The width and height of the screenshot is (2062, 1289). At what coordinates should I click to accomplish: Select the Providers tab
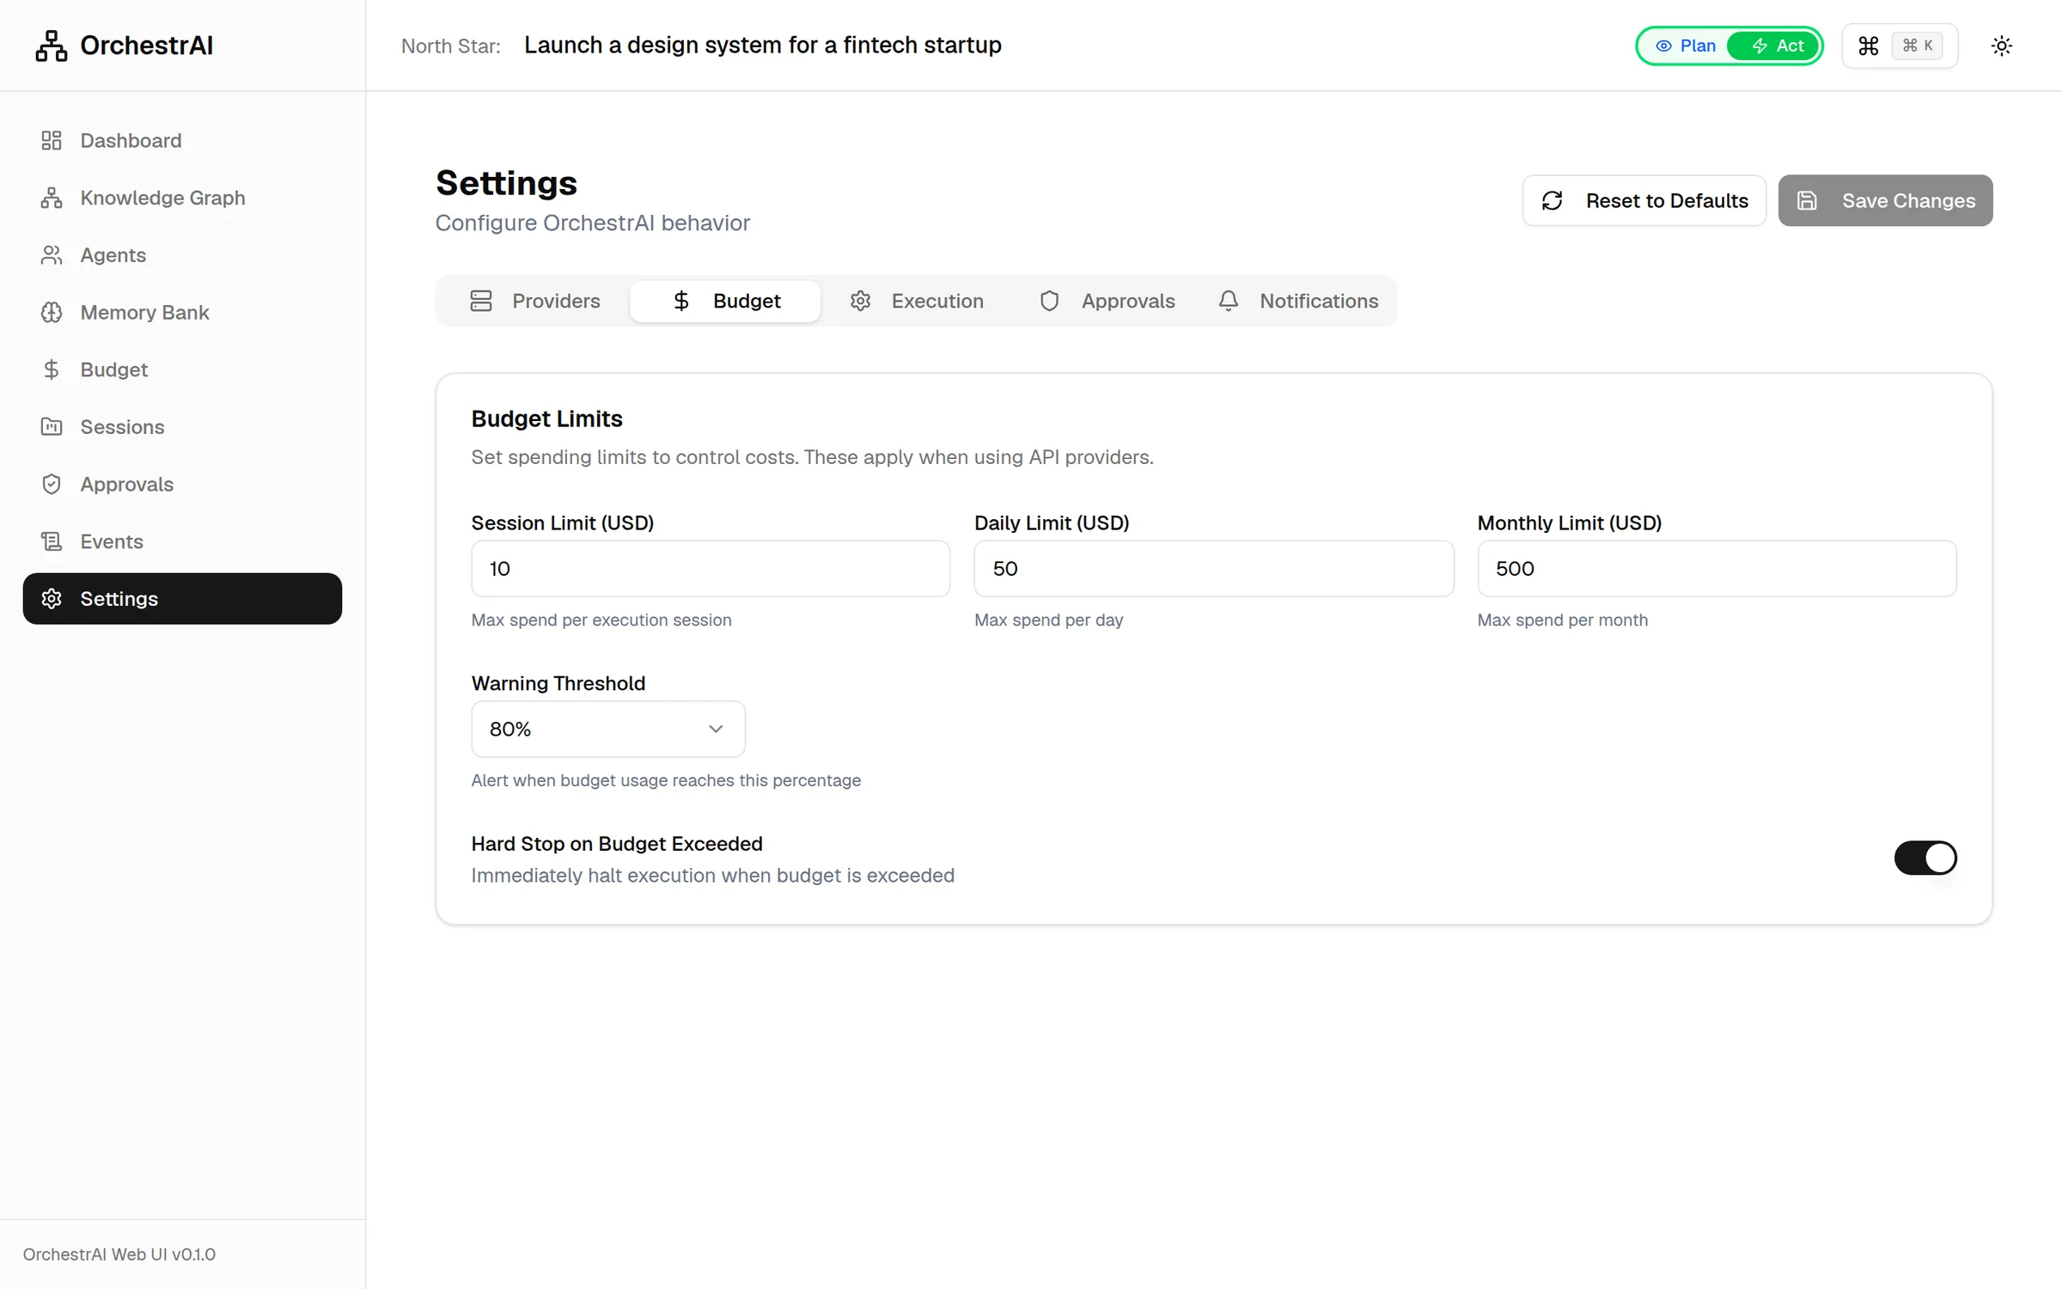(535, 301)
